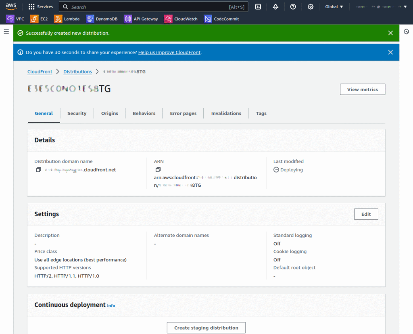Open the EC2 service shortcut icon

coord(34,19)
